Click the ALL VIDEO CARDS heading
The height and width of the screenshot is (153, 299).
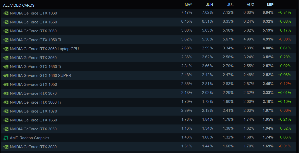pos(19,5)
